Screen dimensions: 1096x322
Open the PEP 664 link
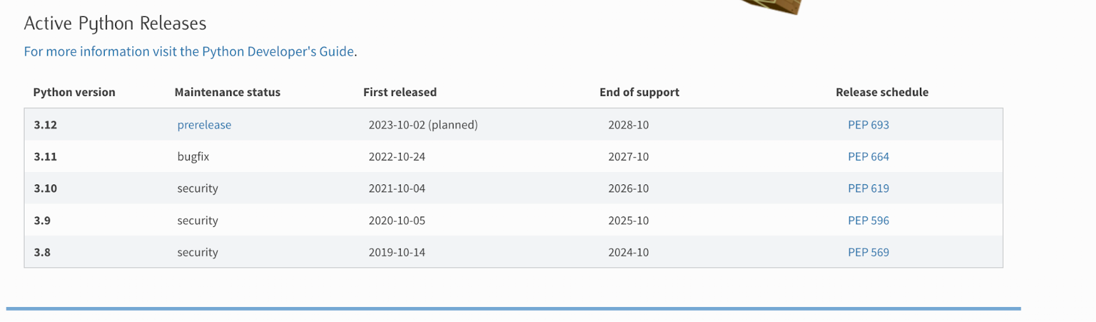coord(868,156)
